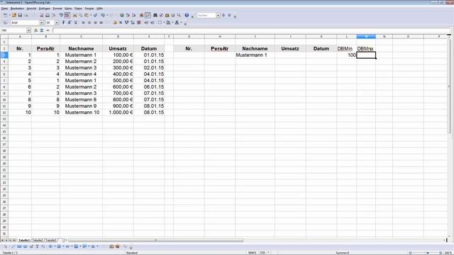The height and width of the screenshot is (255, 454).
Task: Toggle Italic formatting
Action: (x=70, y=23)
